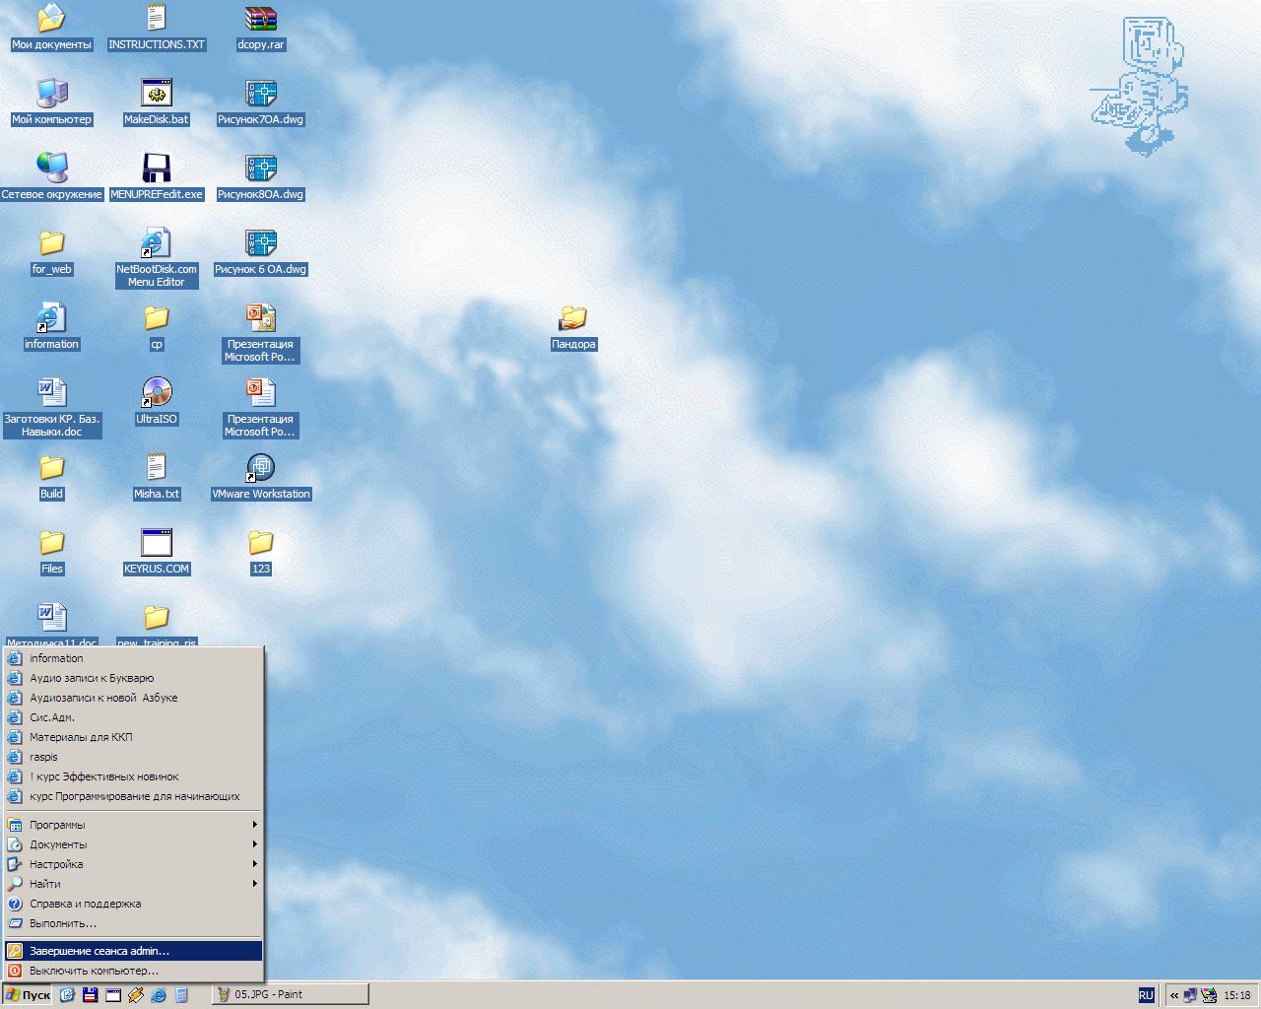Select the VMware Workstation desktop icon

pos(260,468)
